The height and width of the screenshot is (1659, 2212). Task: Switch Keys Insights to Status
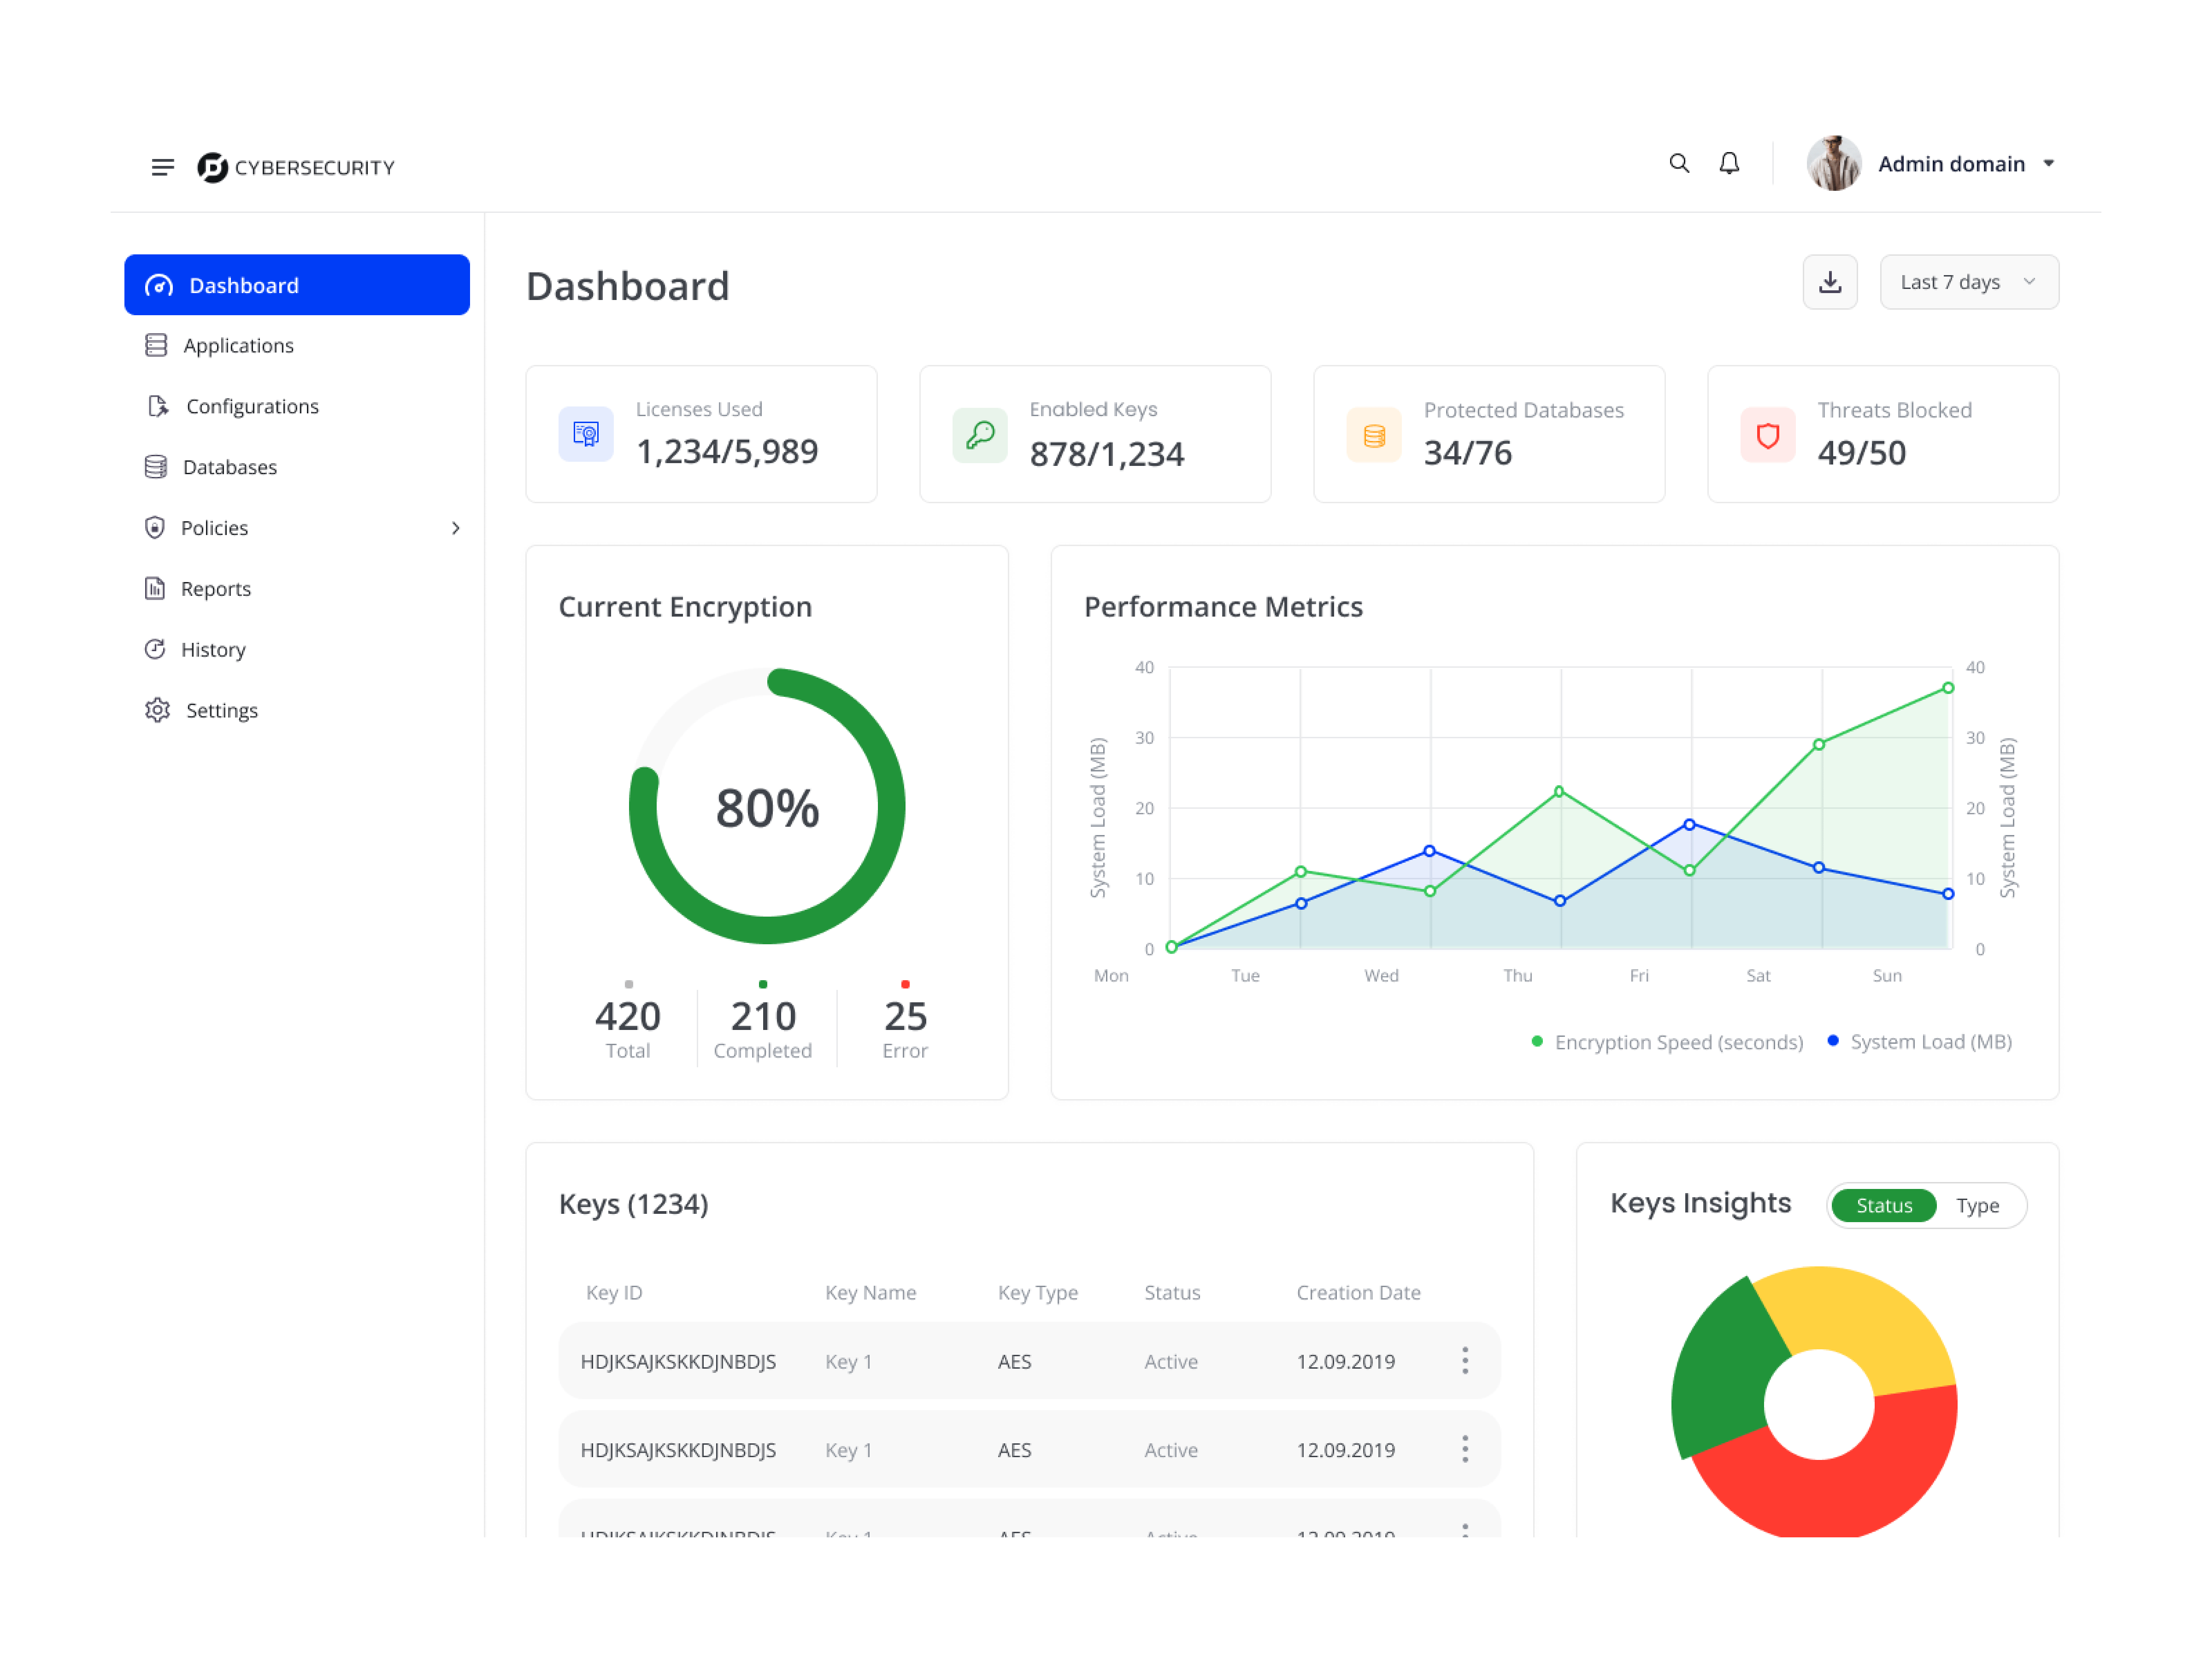click(x=1884, y=1206)
